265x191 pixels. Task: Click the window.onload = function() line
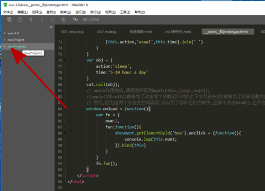[118, 109]
